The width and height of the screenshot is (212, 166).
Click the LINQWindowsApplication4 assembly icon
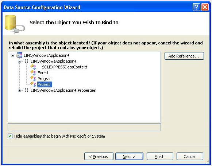(x=19, y=55)
